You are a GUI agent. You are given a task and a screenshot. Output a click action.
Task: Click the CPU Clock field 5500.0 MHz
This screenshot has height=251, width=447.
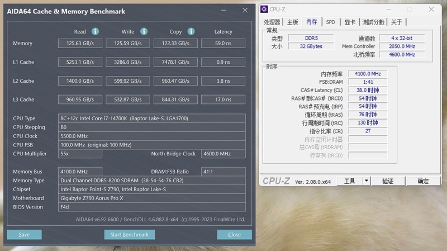pyautogui.click(x=151, y=136)
